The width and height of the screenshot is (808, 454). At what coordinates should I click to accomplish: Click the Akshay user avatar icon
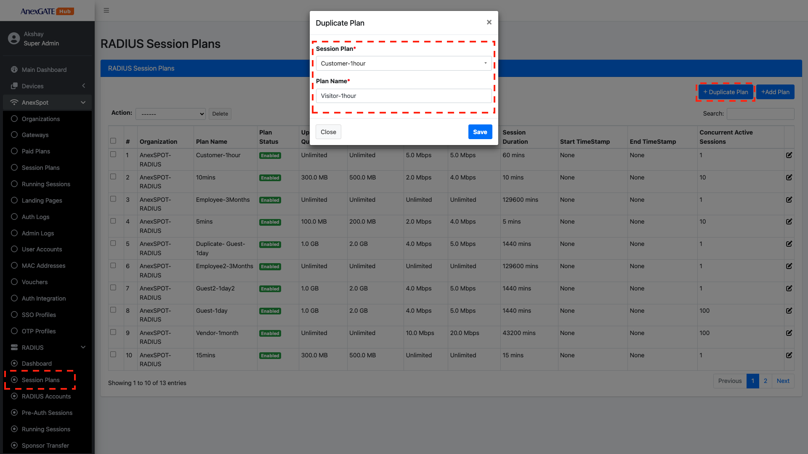tap(14, 39)
